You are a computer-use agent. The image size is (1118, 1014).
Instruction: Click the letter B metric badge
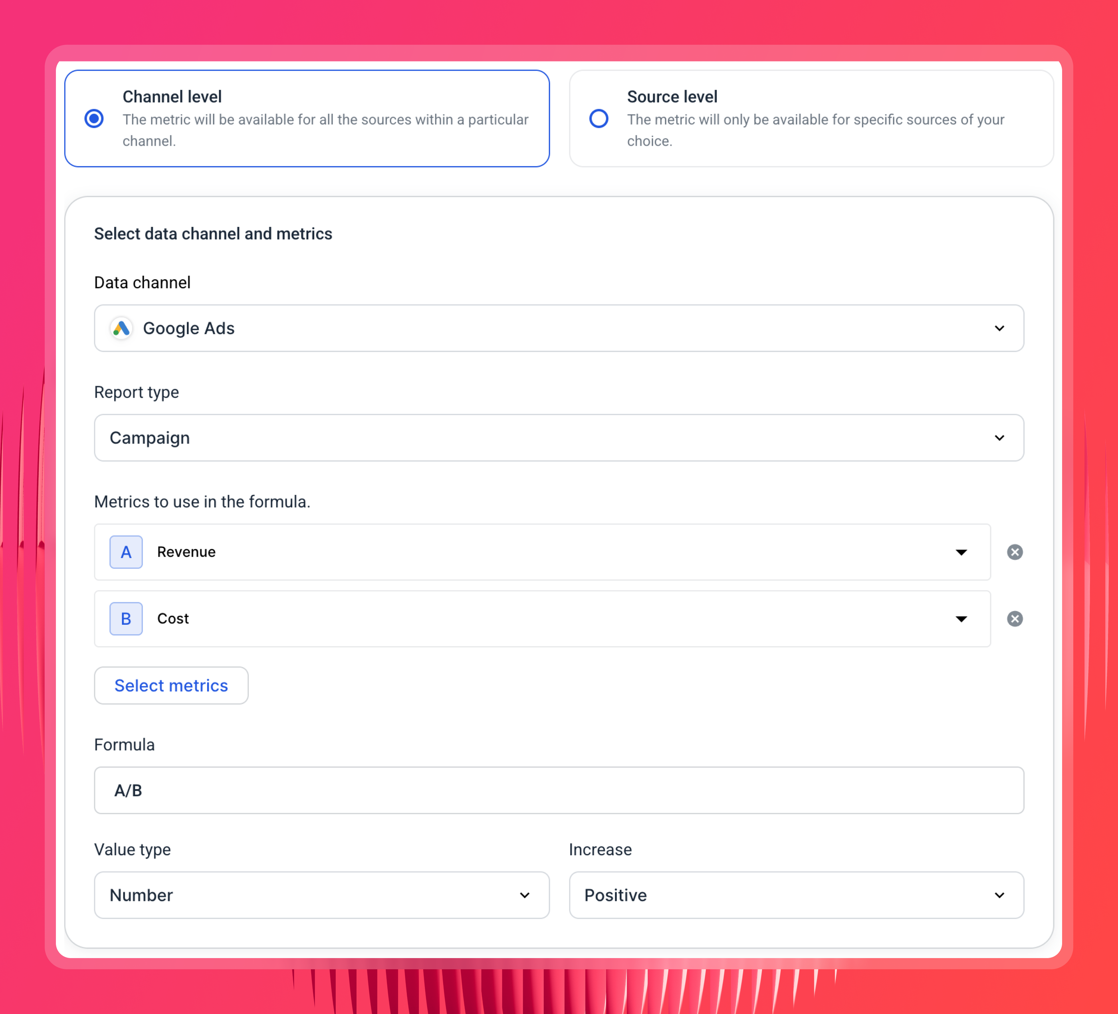(x=126, y=619)
